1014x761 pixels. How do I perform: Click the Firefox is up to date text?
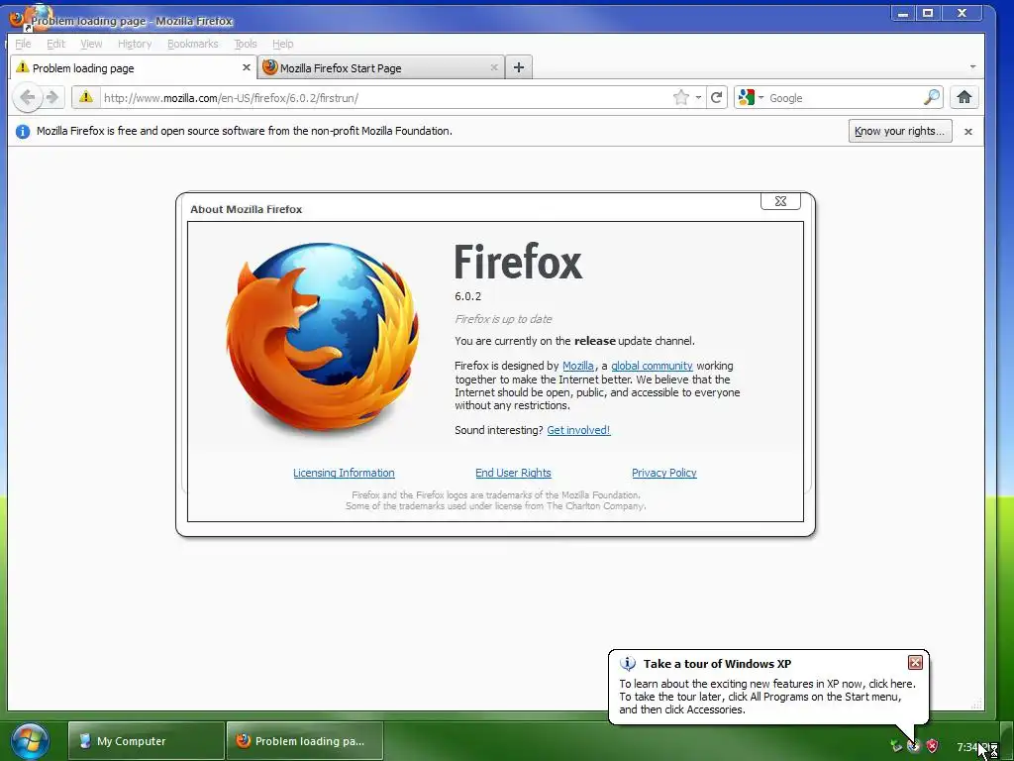[x=503, y=319]
